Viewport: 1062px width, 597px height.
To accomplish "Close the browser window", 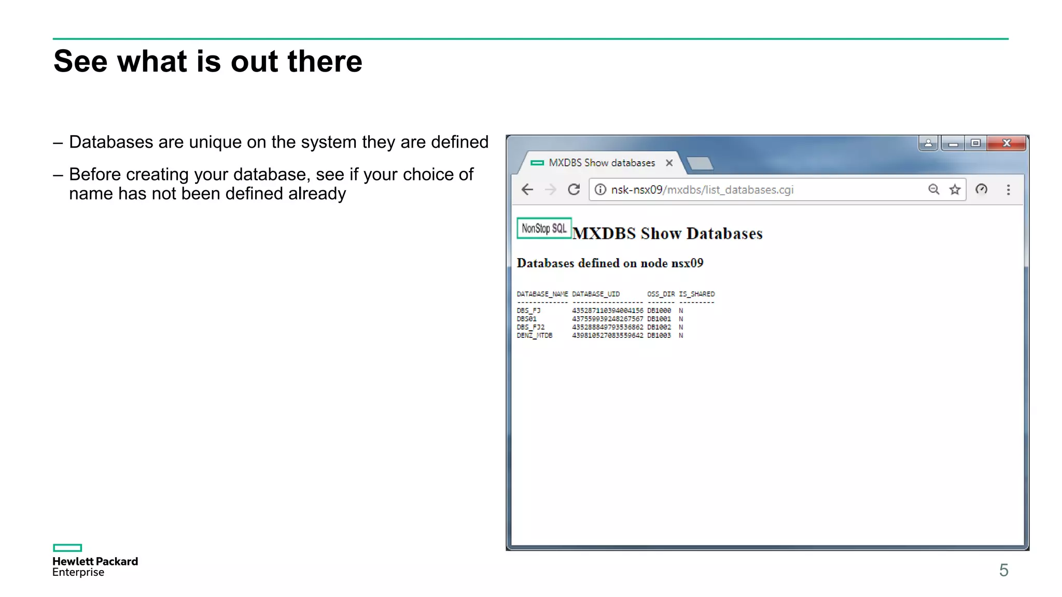I will 1007,143.
